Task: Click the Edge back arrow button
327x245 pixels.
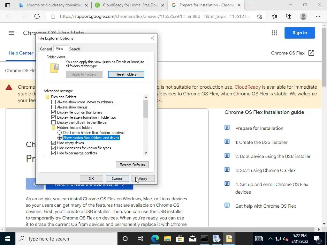Action: click(9, 16)
